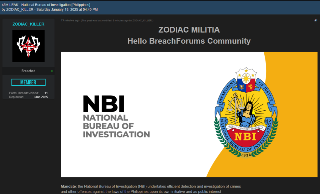Viewport: 320px width, 194px height.
Task: Click the ZODIAC_KILLER avatar image
Action: tap(28, 46)
